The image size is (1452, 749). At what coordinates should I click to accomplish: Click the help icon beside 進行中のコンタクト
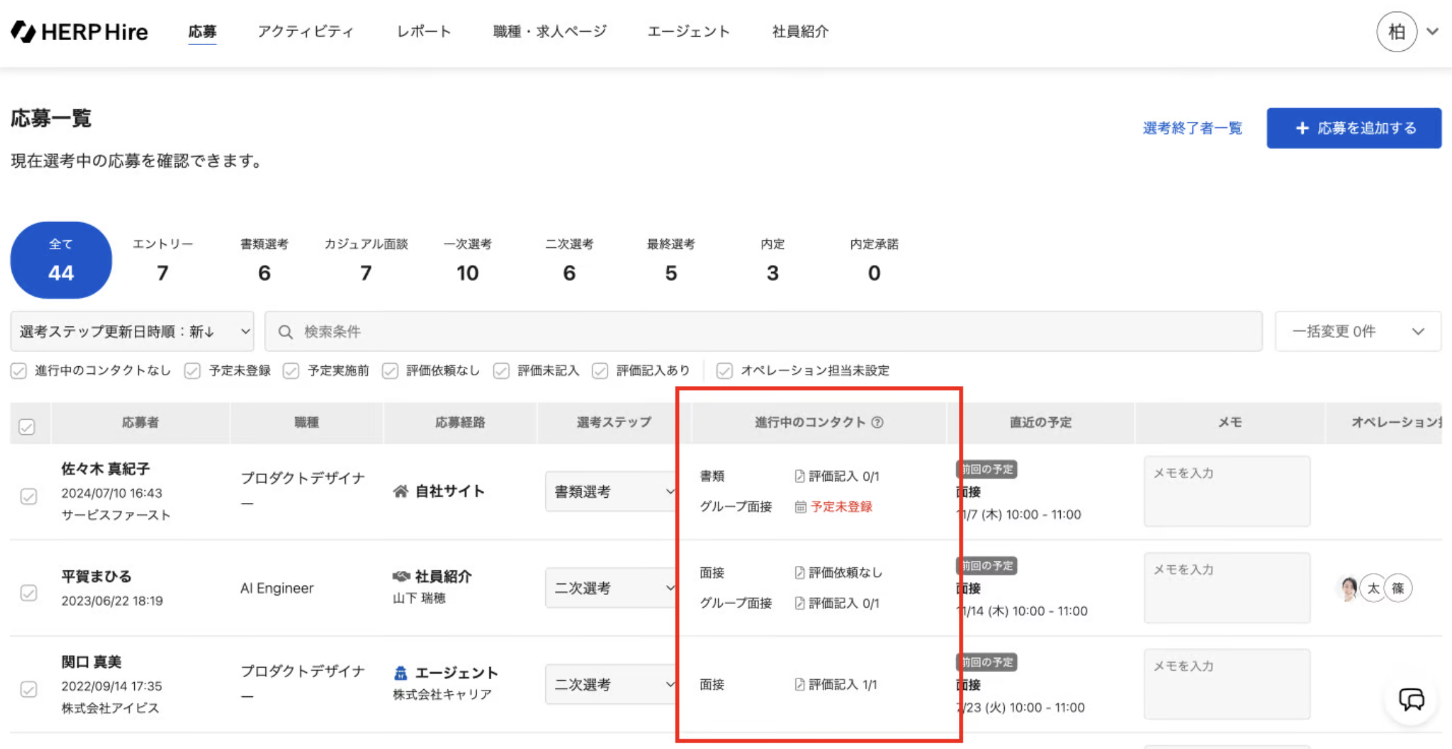click(x=877, y=422)
